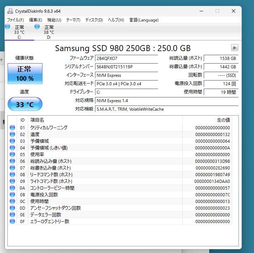254x253 pixels.
Task: Open the ディスク(D) menu
Action: click(x=94, y=20)
